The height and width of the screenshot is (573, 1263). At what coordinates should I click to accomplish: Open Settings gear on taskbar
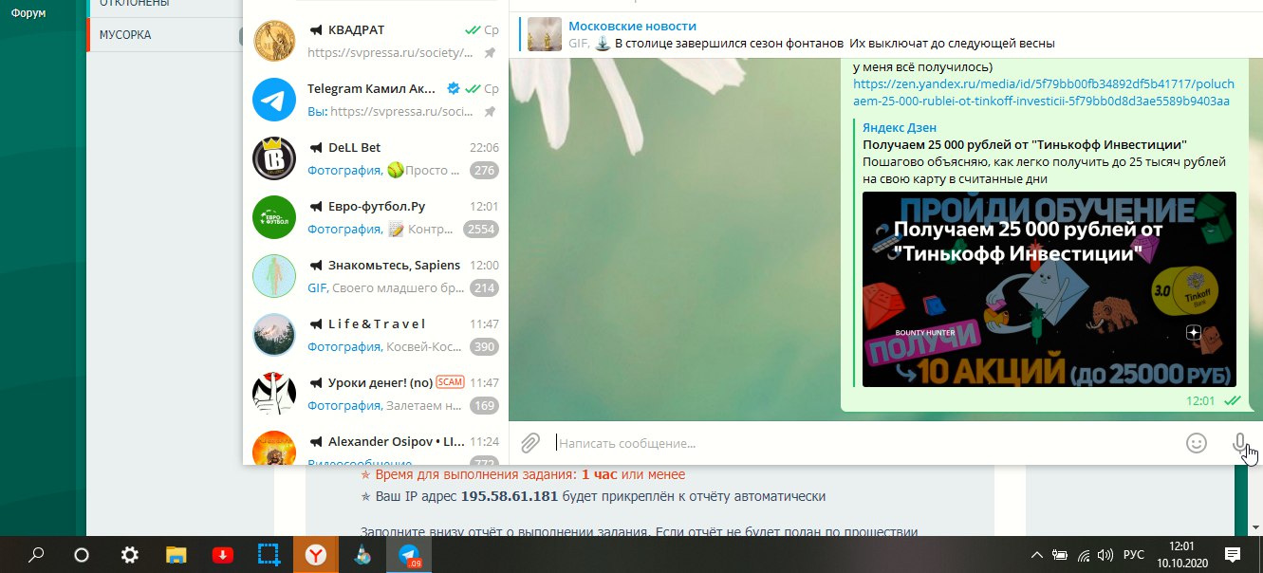129,555
